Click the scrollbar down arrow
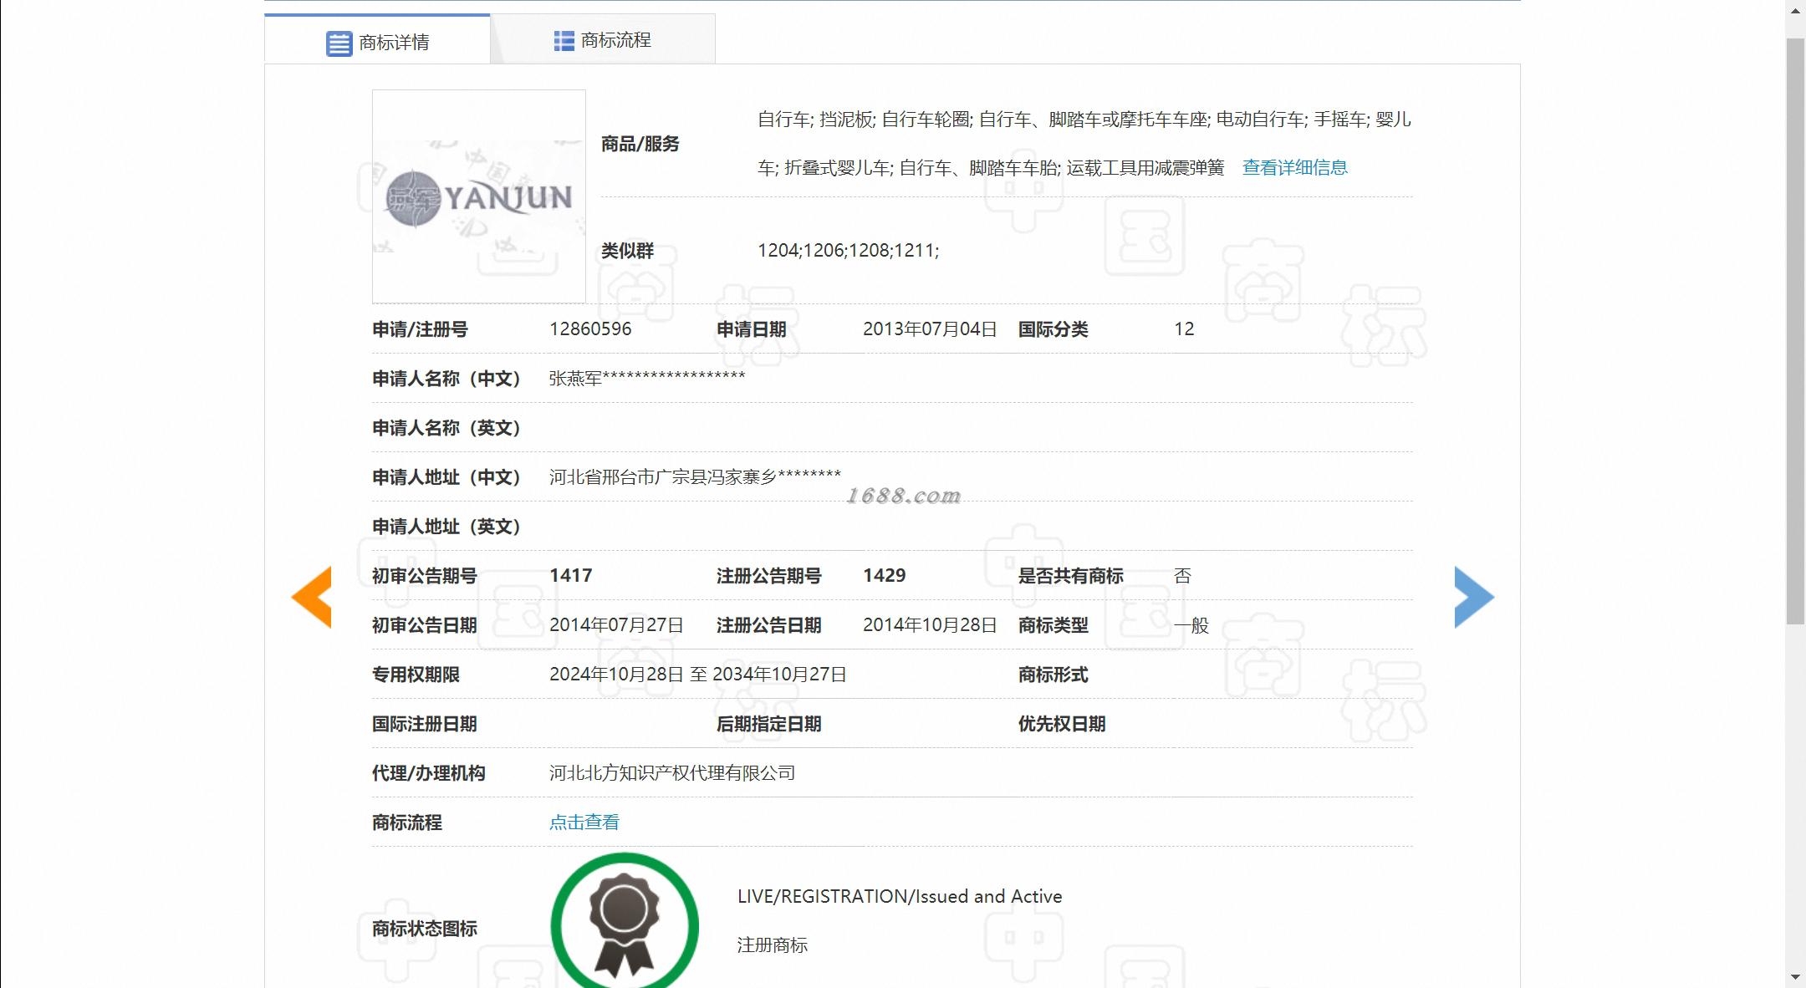The image size is (1806, 988). 1795,976
